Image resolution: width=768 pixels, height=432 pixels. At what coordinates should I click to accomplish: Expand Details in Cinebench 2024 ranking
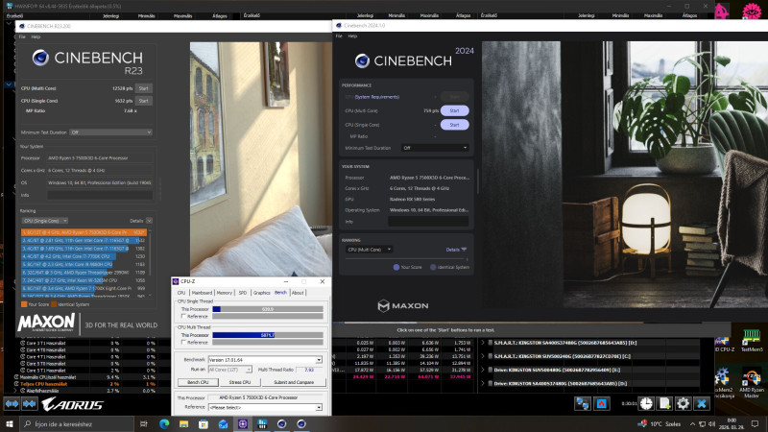[456, 250]
